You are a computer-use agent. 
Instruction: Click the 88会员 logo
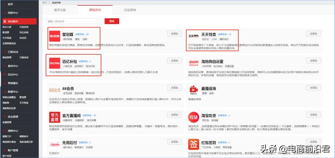click(x=54, y=90)
